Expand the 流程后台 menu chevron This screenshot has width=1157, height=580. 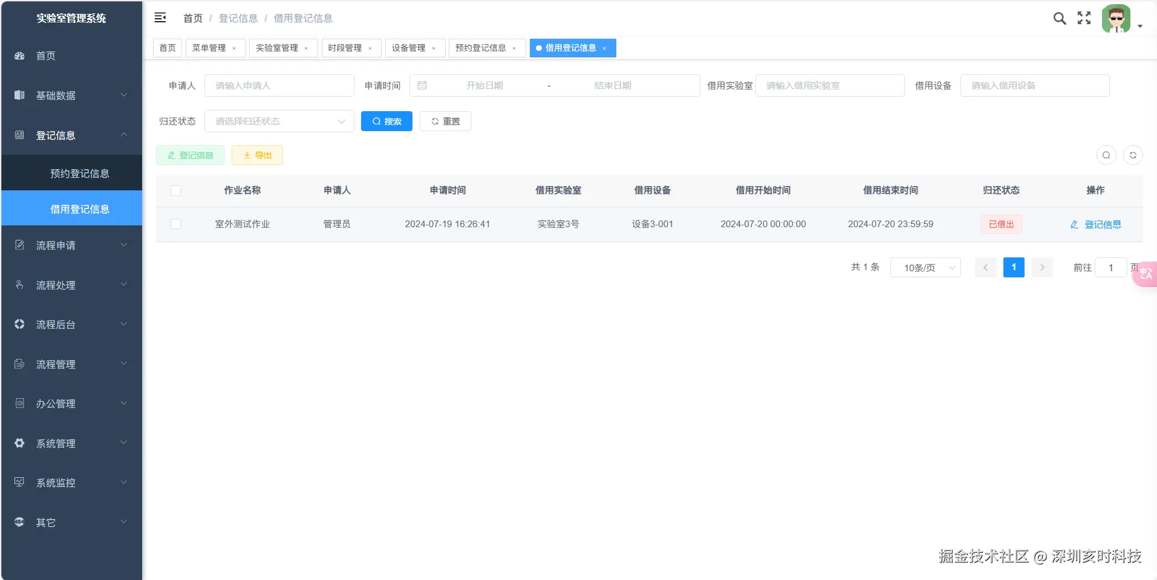click(x=124, y=324)
